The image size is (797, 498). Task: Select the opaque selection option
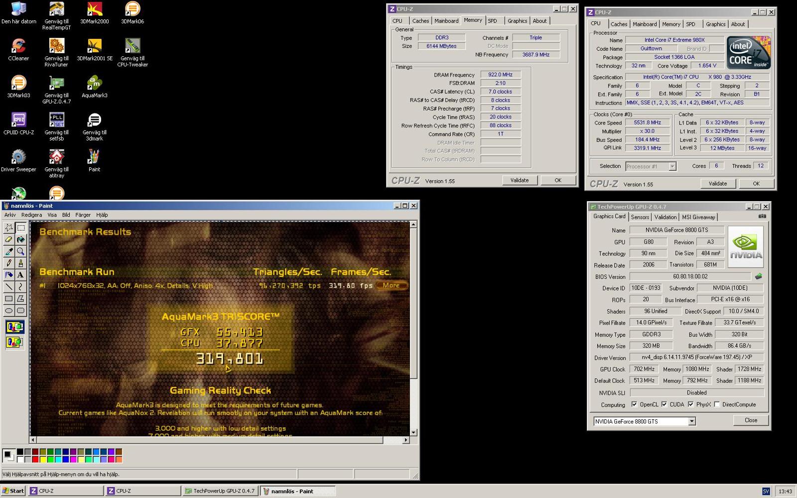click(15, 327)
